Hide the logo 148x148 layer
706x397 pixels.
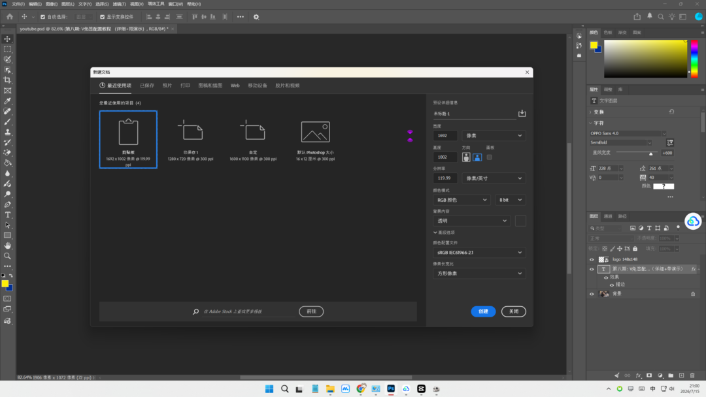(592, 259)
